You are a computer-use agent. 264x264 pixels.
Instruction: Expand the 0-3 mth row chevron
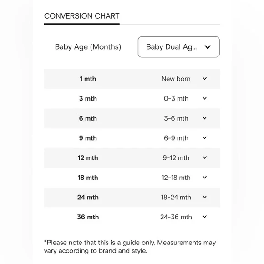(x=204, y=98)
